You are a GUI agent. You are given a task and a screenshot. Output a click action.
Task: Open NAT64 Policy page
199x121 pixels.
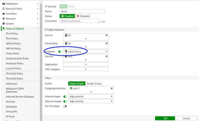pos(13,44)
